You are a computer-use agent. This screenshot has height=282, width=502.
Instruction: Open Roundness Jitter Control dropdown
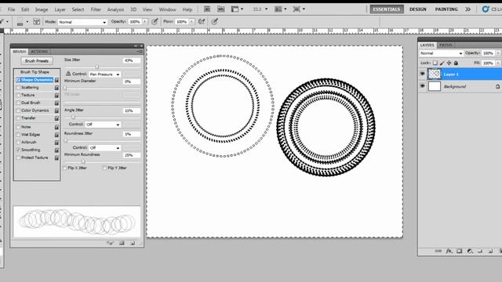(x=104, y=148)
